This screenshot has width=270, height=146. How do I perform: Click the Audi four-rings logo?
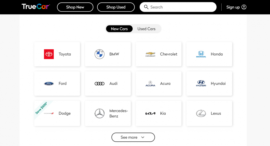(99, 84)
